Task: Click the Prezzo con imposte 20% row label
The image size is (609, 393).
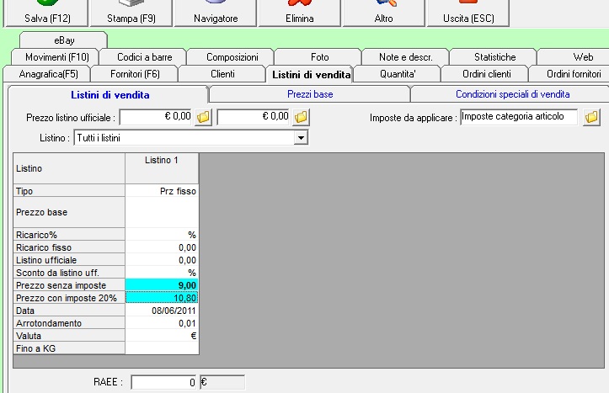Action: pyautogui.click(x=69, y=298)
